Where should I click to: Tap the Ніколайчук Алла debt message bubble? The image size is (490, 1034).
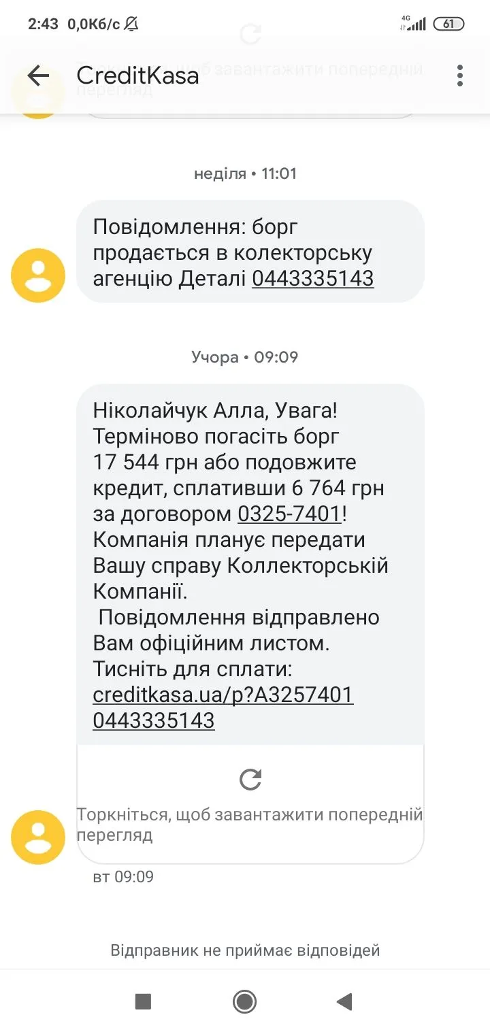(x=249, y=565)
